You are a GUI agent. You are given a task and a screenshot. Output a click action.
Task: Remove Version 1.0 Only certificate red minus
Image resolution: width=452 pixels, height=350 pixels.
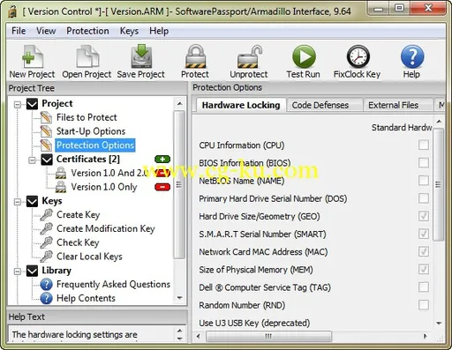pyautogui.click(x=162, y=187)
